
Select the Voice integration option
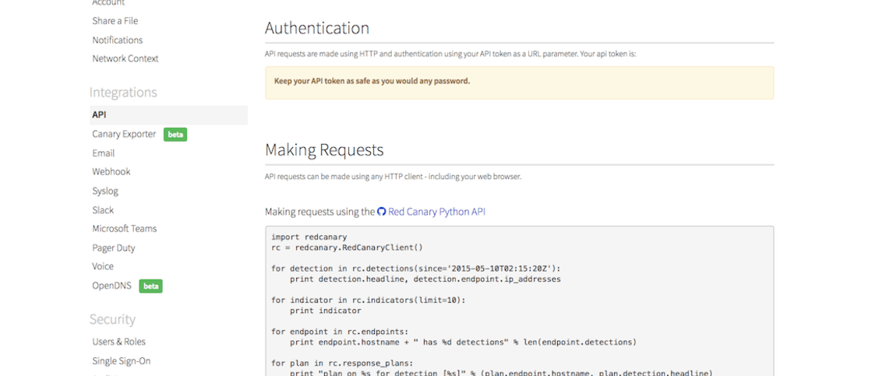point(103,266)
